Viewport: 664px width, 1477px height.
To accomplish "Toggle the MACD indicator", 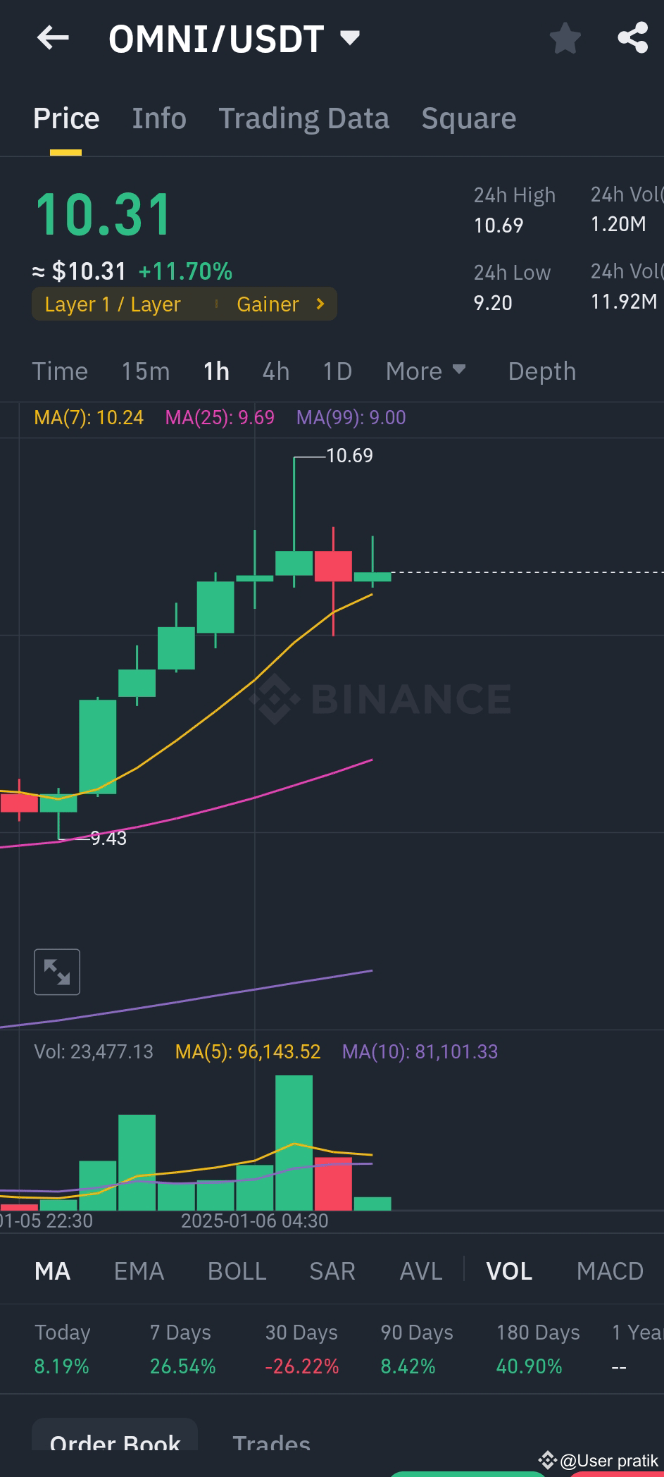I will pos(610,1271).
